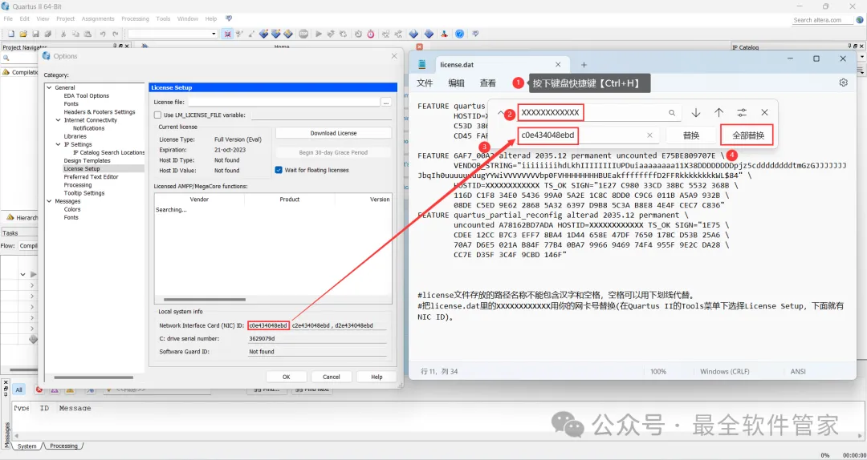867x460 pixels.
Task: Click Help in Options dialog
Action: (x=377, y=377)
